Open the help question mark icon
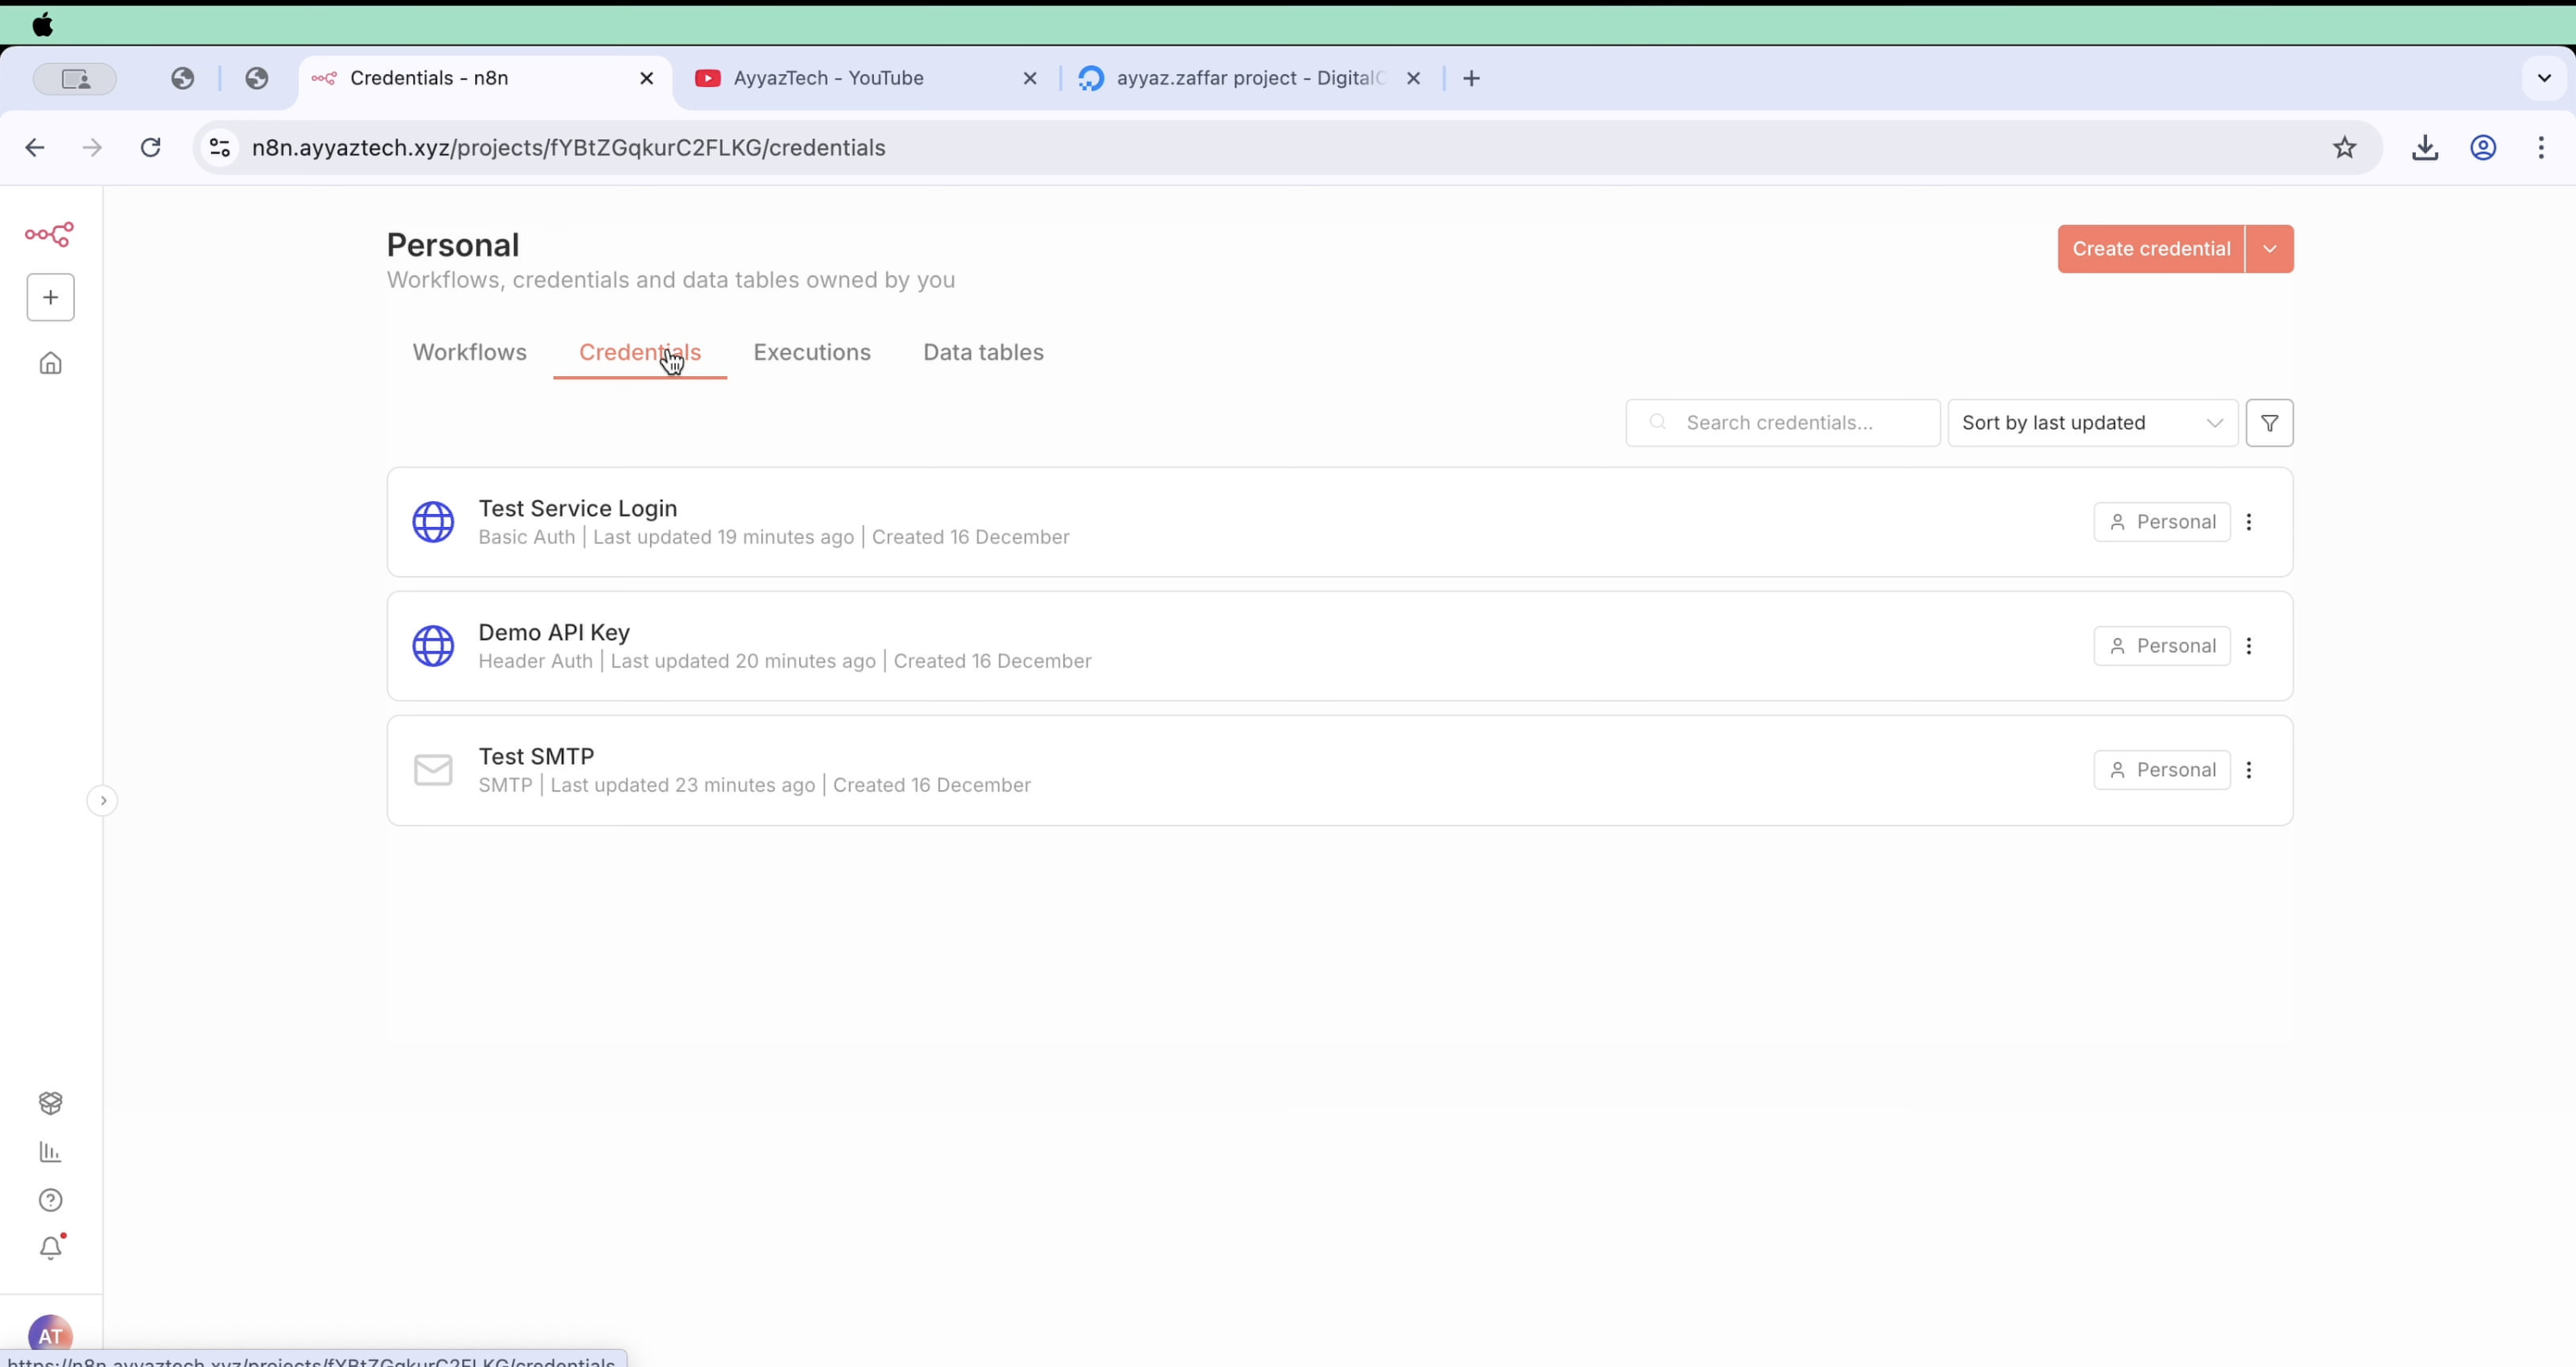This screenshot has height=1367, width=2576. pos(50,1200)
